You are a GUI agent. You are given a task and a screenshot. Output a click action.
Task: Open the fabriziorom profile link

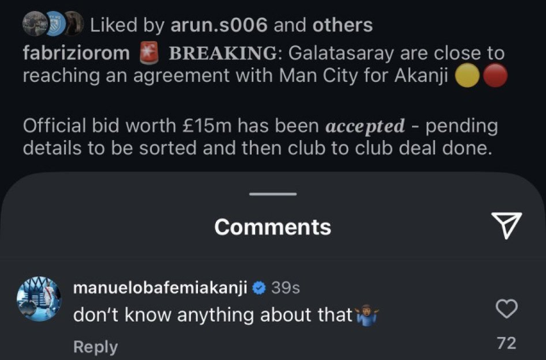tap(77, 54)
